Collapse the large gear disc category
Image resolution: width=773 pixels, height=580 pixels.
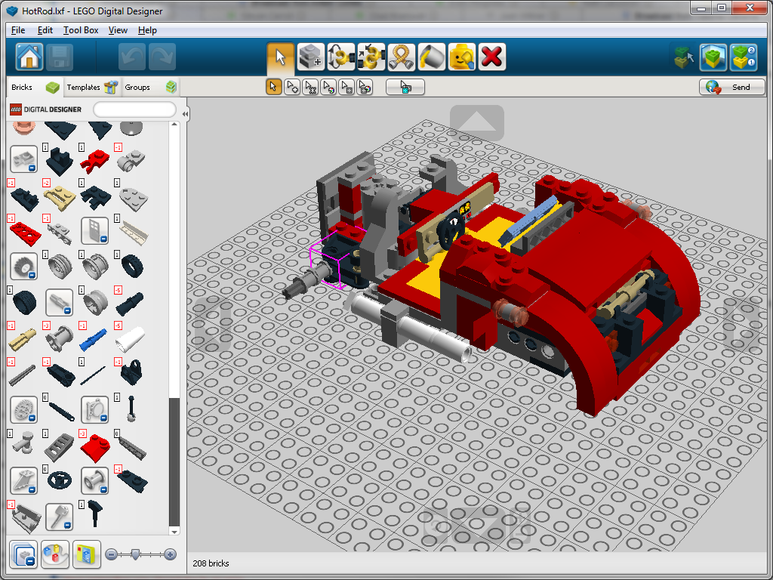click(x=23, y=409)
